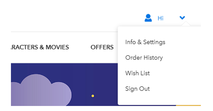Click the word "Out" to log off
The image size is (213, 111).
click(x=145, y=89)
